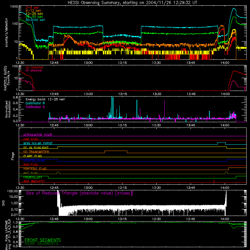Click the SC TRANSMITTER flag label
This screenshot has height=250, width=250.
pos(36,152)
